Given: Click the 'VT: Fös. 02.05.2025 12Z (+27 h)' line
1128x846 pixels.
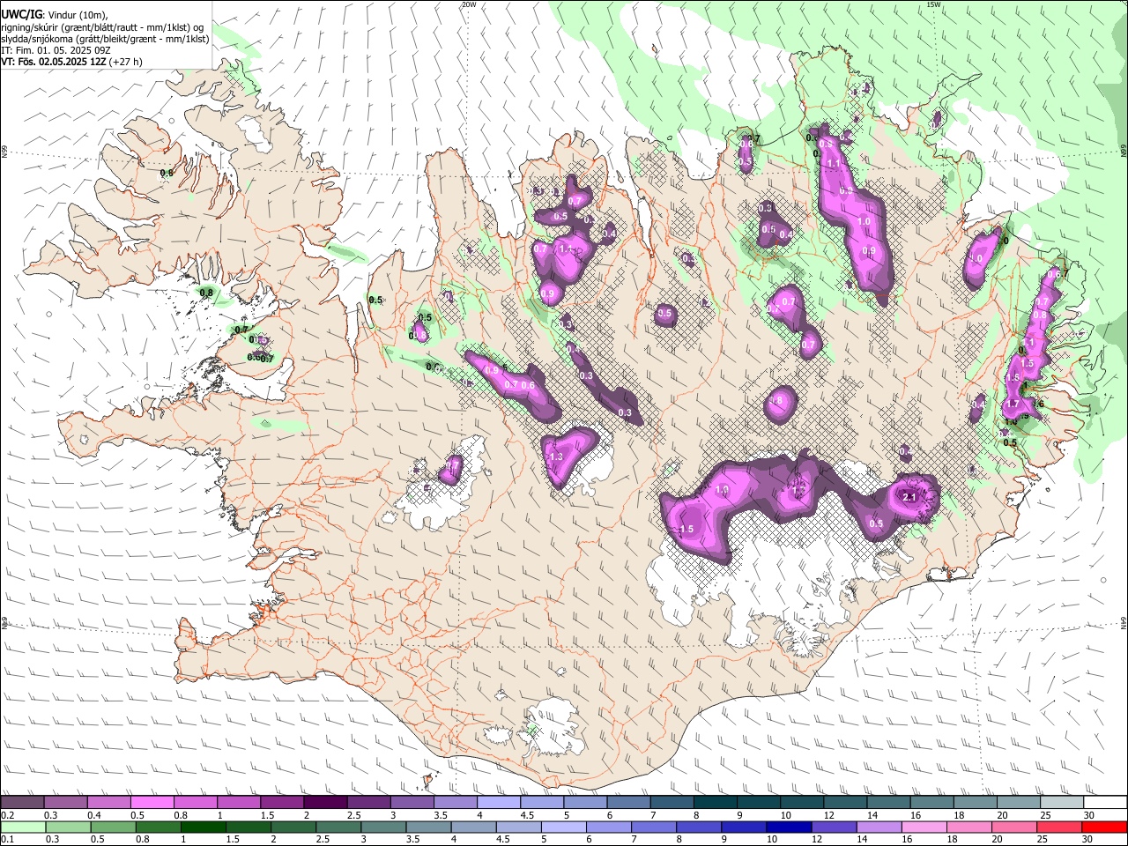Looking at the screenshot, I should pos(71,62).
